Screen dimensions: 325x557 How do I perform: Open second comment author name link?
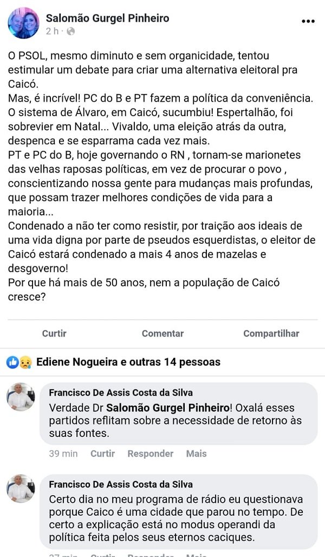120,484
